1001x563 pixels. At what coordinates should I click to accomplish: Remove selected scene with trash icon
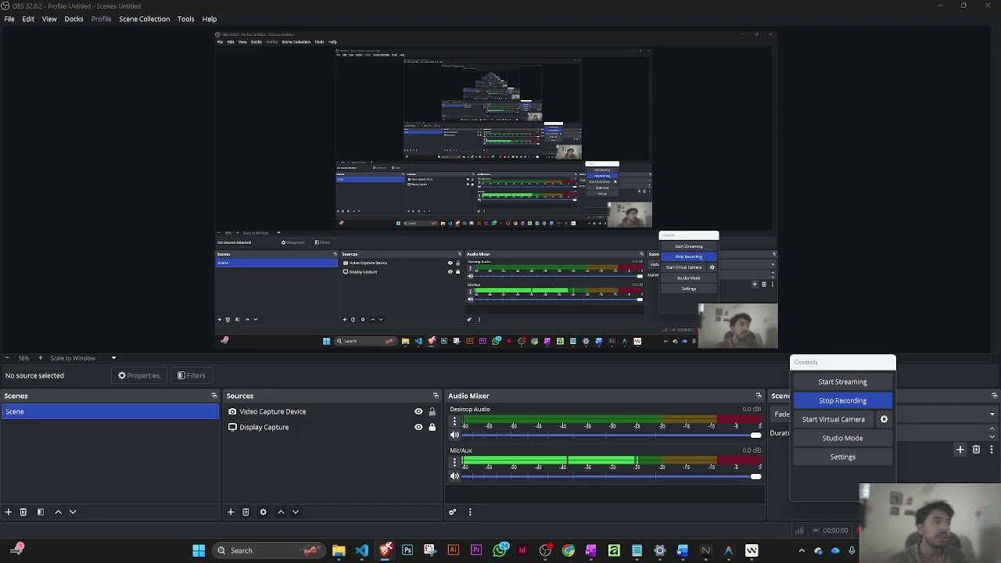23,512
